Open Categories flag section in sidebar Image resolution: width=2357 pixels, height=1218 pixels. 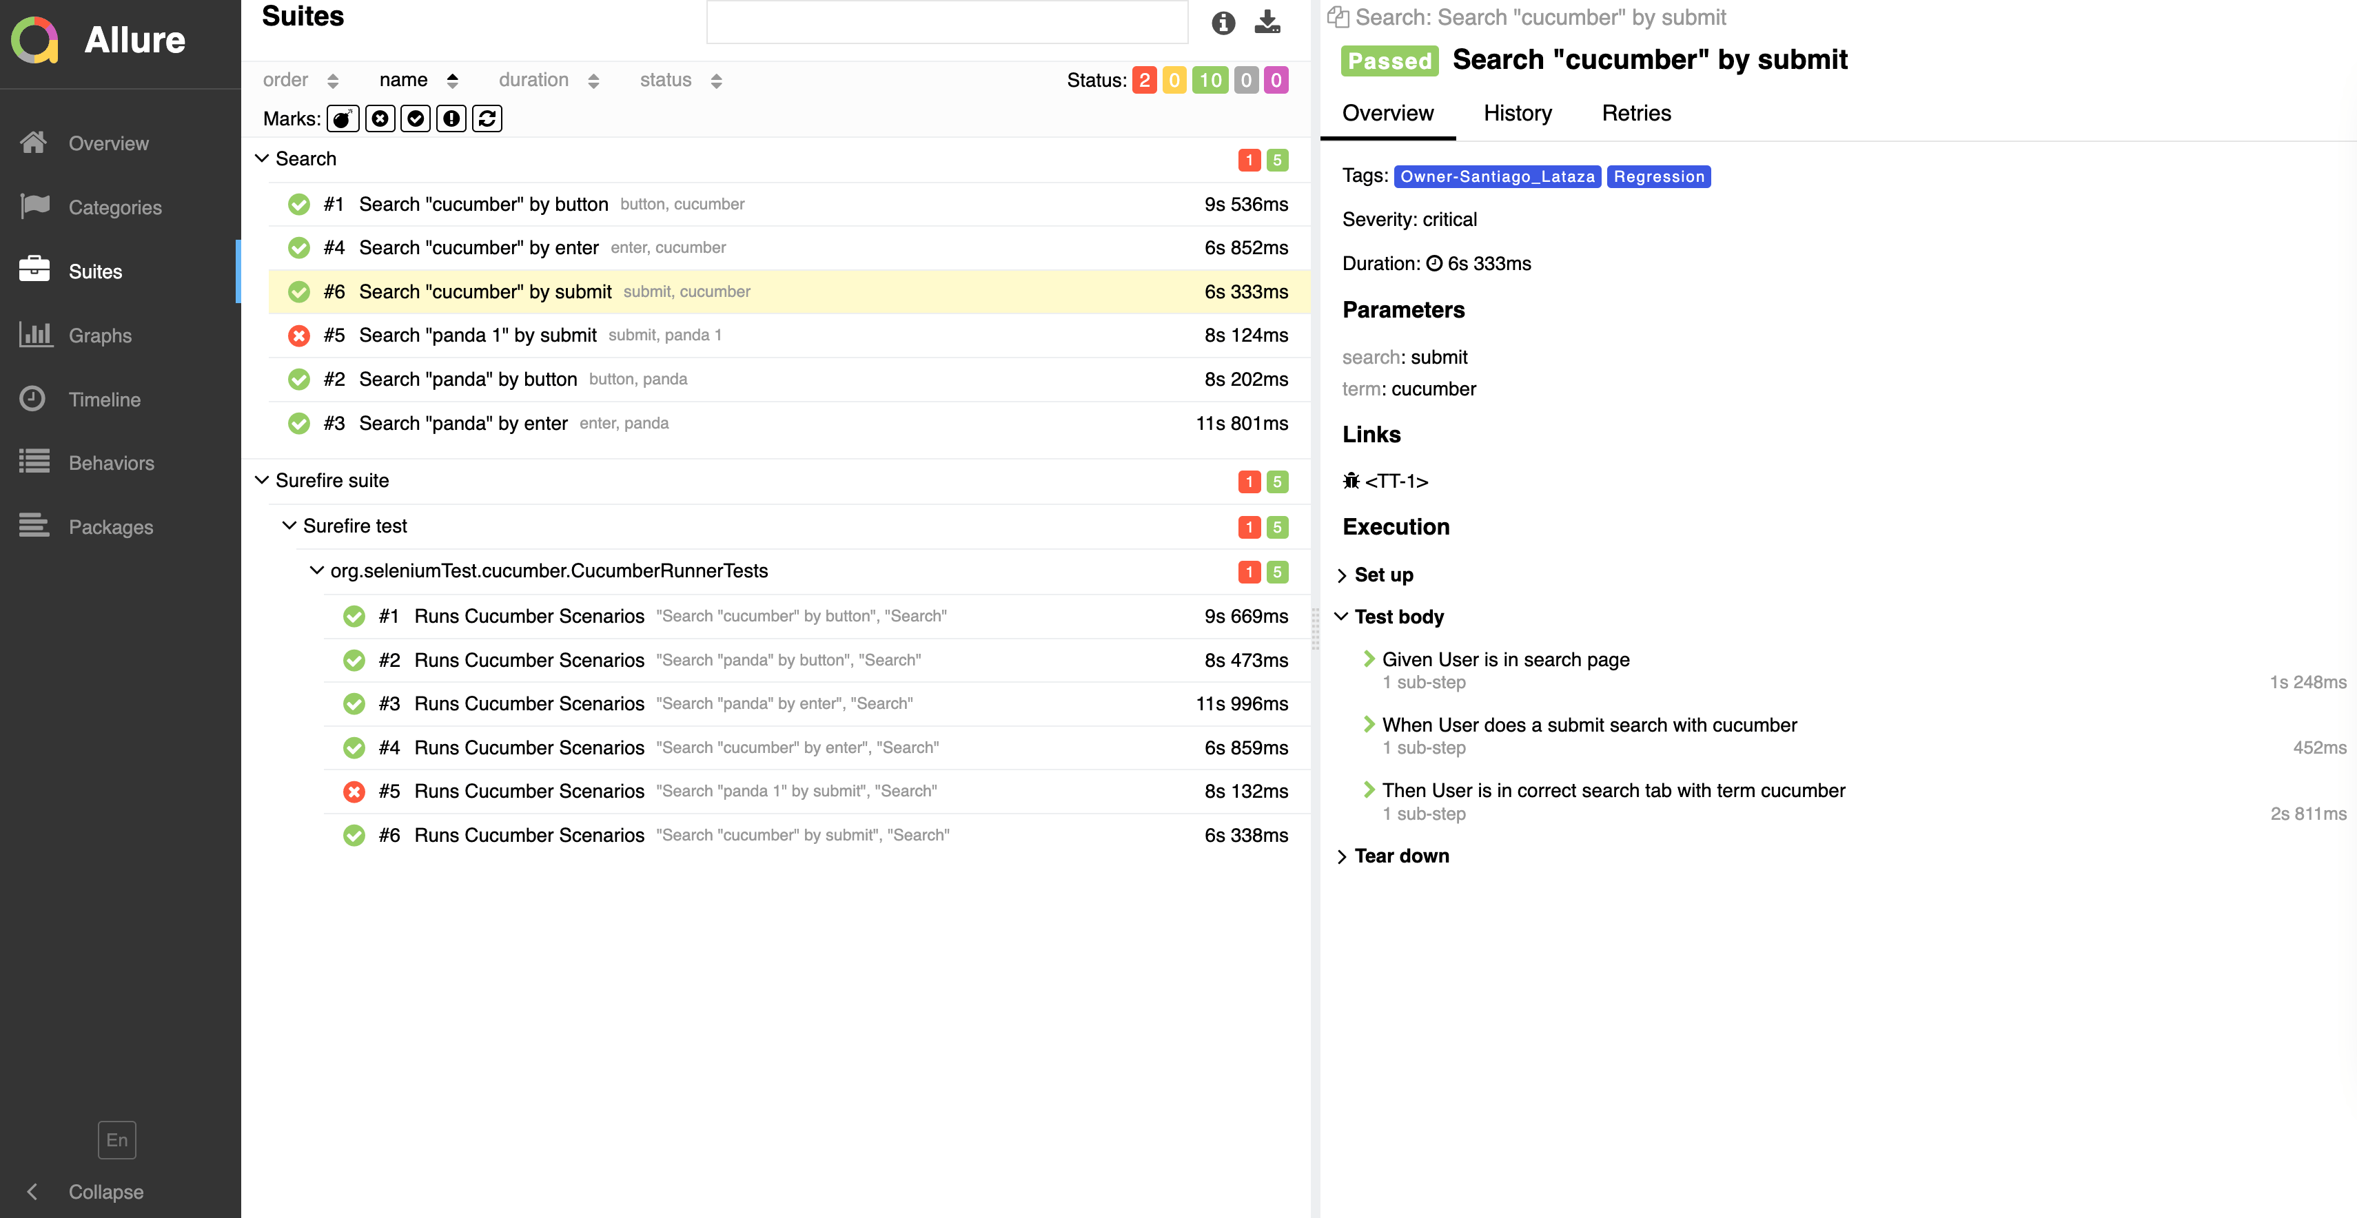tap(114, 207)
